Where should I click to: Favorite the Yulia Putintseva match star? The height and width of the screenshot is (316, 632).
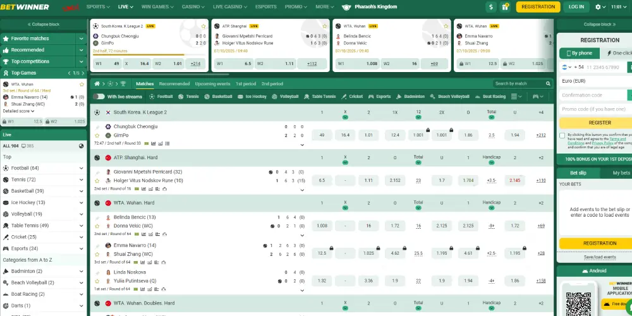pos(97,281)
